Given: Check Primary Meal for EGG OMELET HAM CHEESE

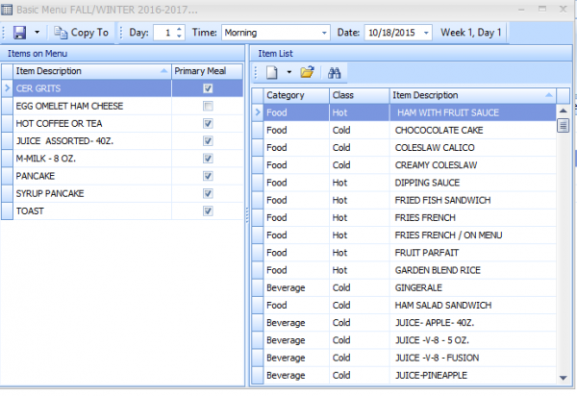Looking at the screenshot, I should [208, 106].
